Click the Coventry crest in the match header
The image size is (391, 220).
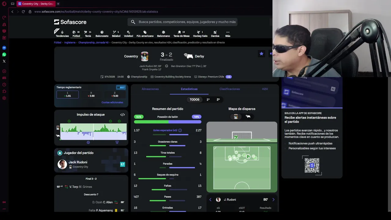click(144, 56)
